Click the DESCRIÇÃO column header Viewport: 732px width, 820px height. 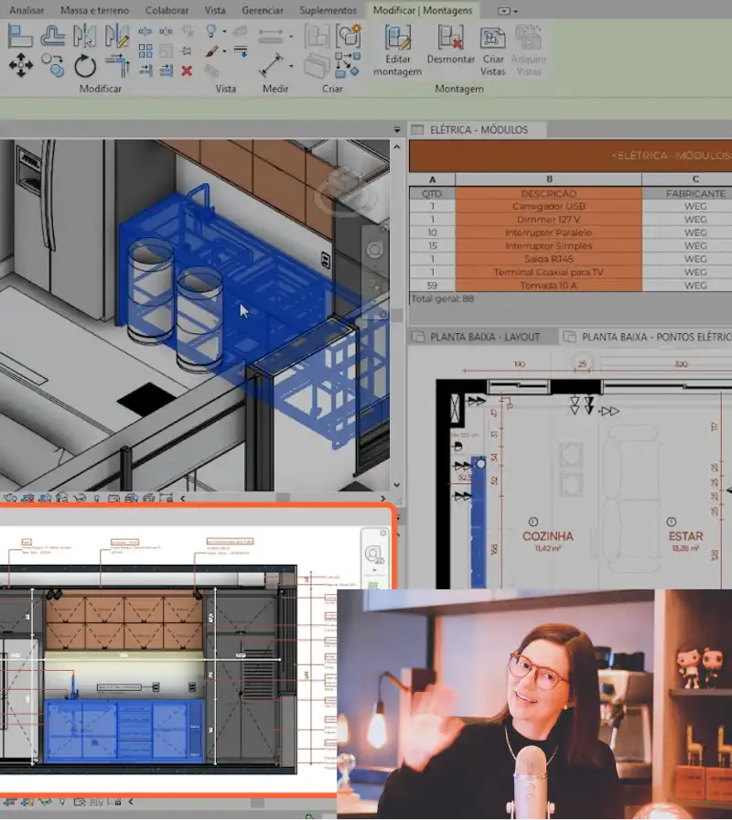click(x=548, y=193)
